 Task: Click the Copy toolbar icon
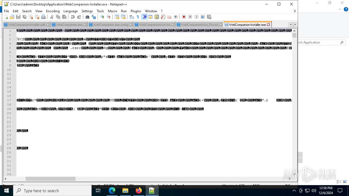(58, 17)
